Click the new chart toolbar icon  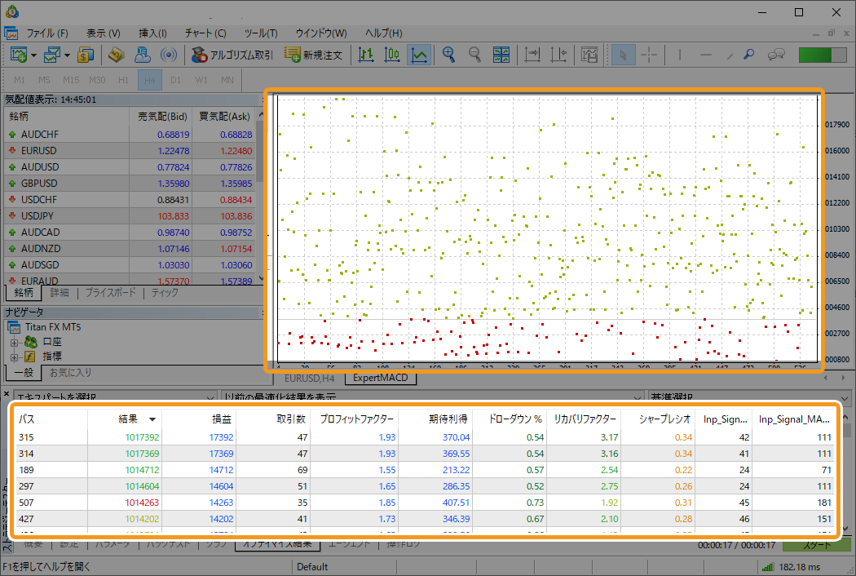pyautogui.click(x=18, y=55)
